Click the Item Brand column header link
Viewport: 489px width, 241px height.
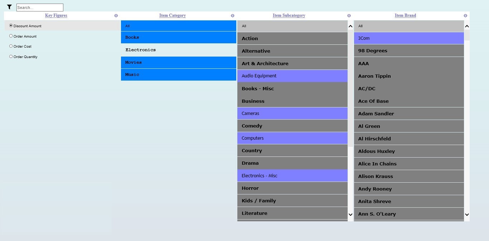(405, 15)
